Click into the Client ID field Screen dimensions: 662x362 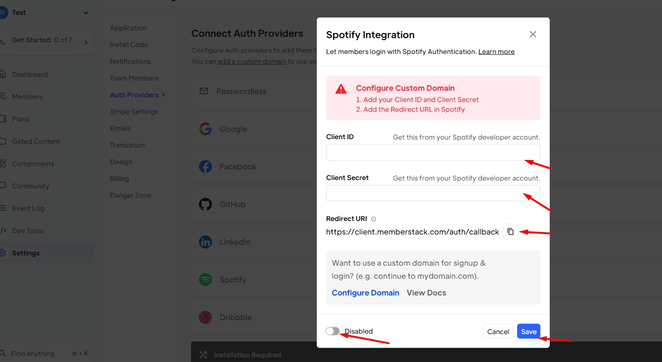coord(433,153)
